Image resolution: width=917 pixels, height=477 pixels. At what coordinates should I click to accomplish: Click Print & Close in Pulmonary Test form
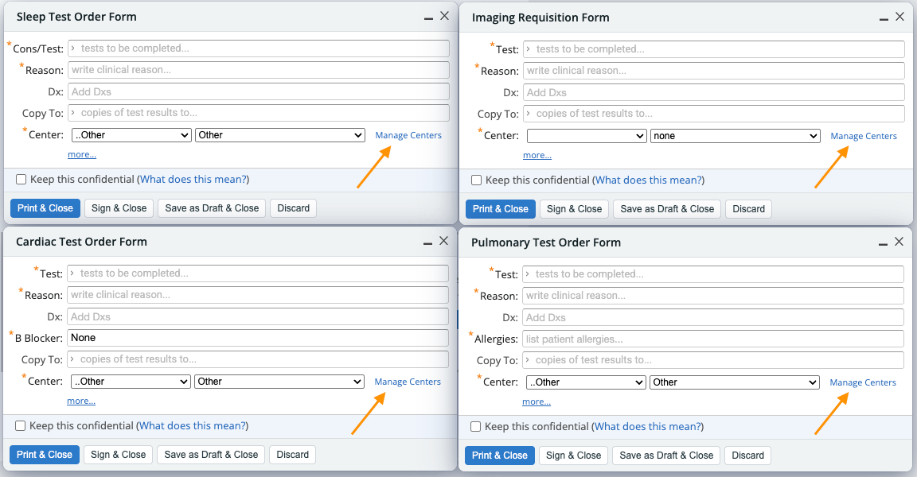(499, 456)
